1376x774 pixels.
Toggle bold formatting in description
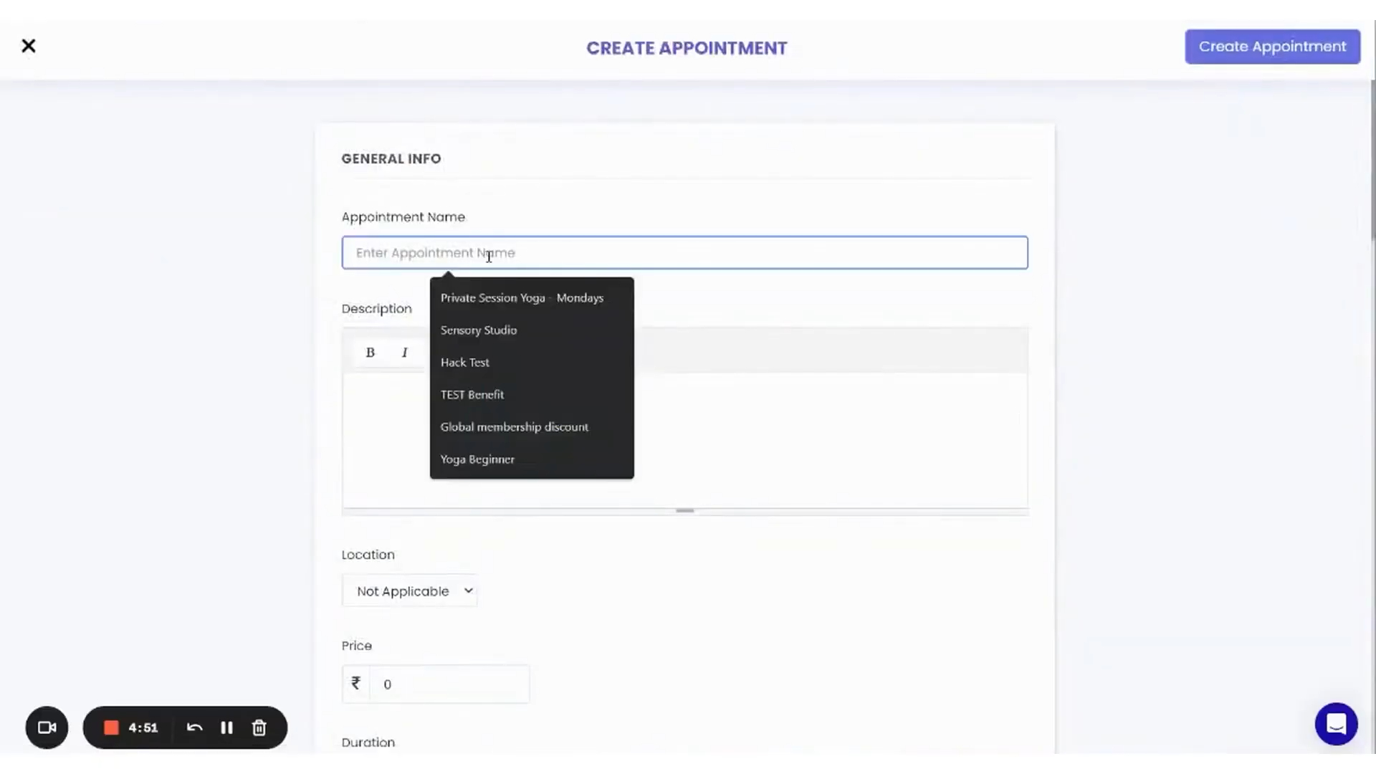[x=370, y=352]
